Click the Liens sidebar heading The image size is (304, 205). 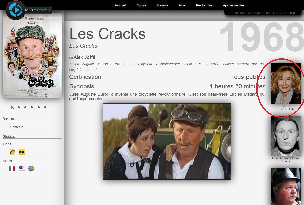pos(7,144)
